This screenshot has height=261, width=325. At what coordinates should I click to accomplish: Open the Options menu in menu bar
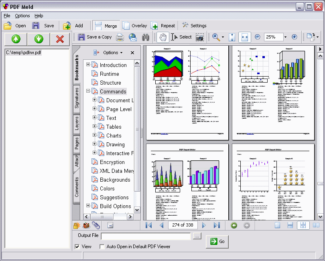[22, 16]
